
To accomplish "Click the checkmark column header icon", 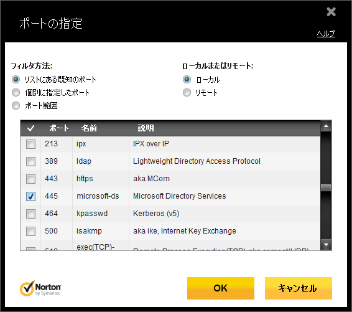I will [30, 128].
